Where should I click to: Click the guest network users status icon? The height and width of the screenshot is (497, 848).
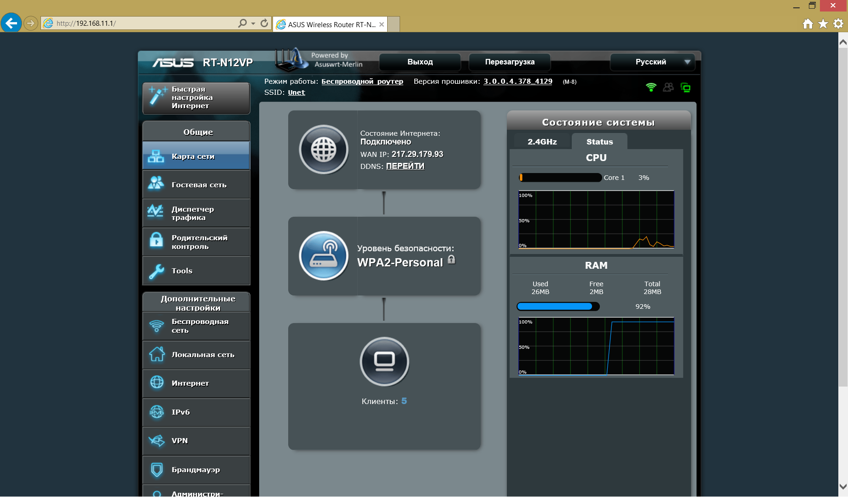click(x=668, y=87)
